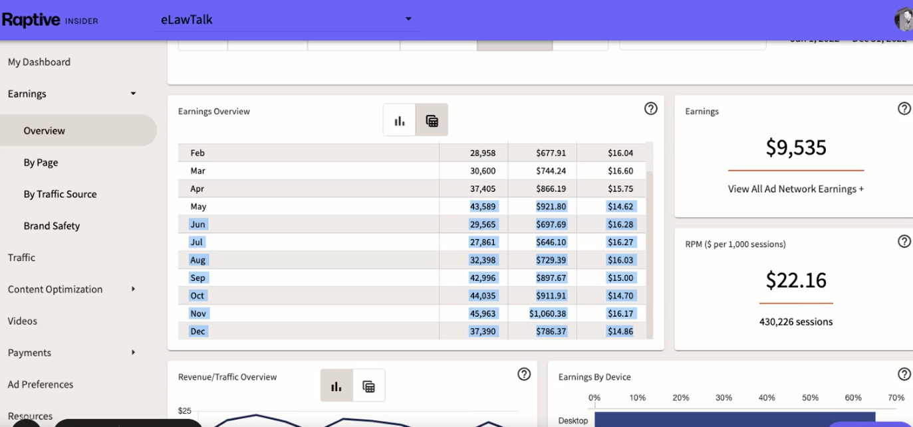Collapse the Earnings sidebar section
913x427 pixels.
click(133, 94)
